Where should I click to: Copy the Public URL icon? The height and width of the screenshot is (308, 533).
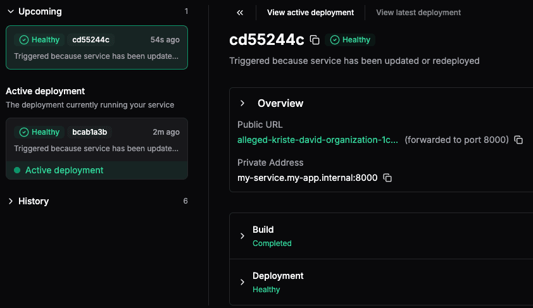tap(518, 140)
